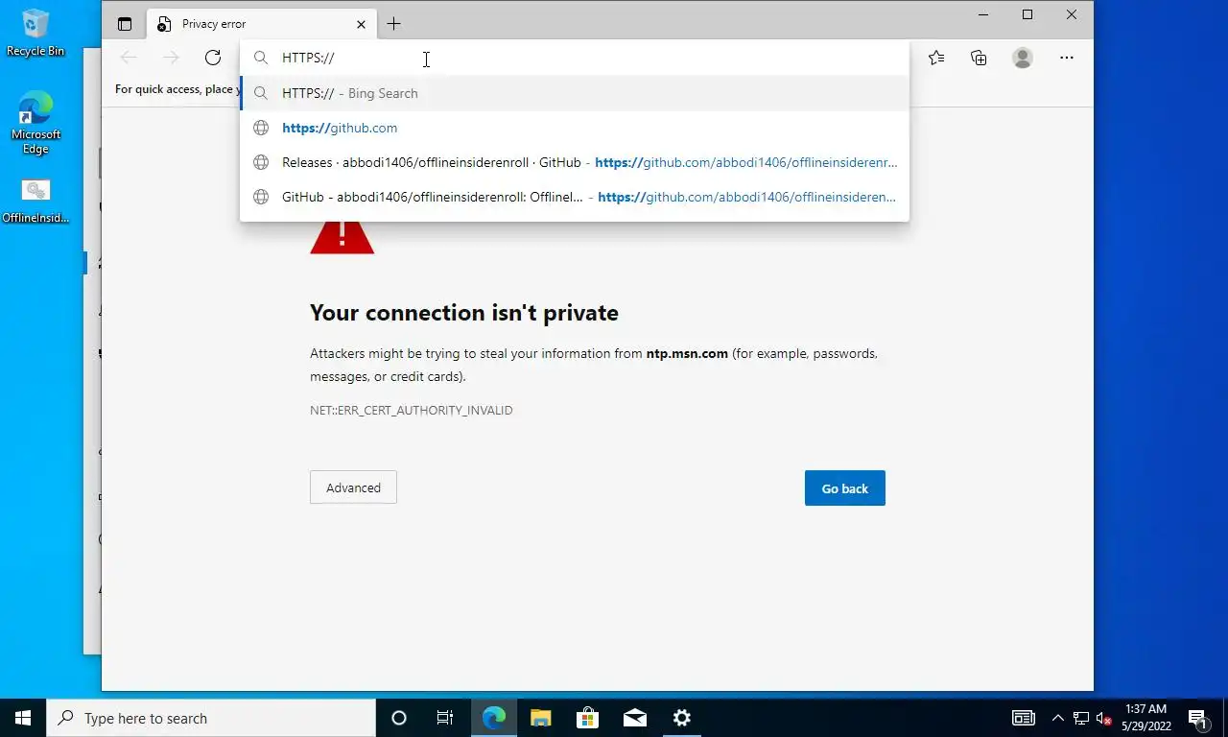Open the profile avatar icon
1228x737 pixels.
coord(1023,58)
